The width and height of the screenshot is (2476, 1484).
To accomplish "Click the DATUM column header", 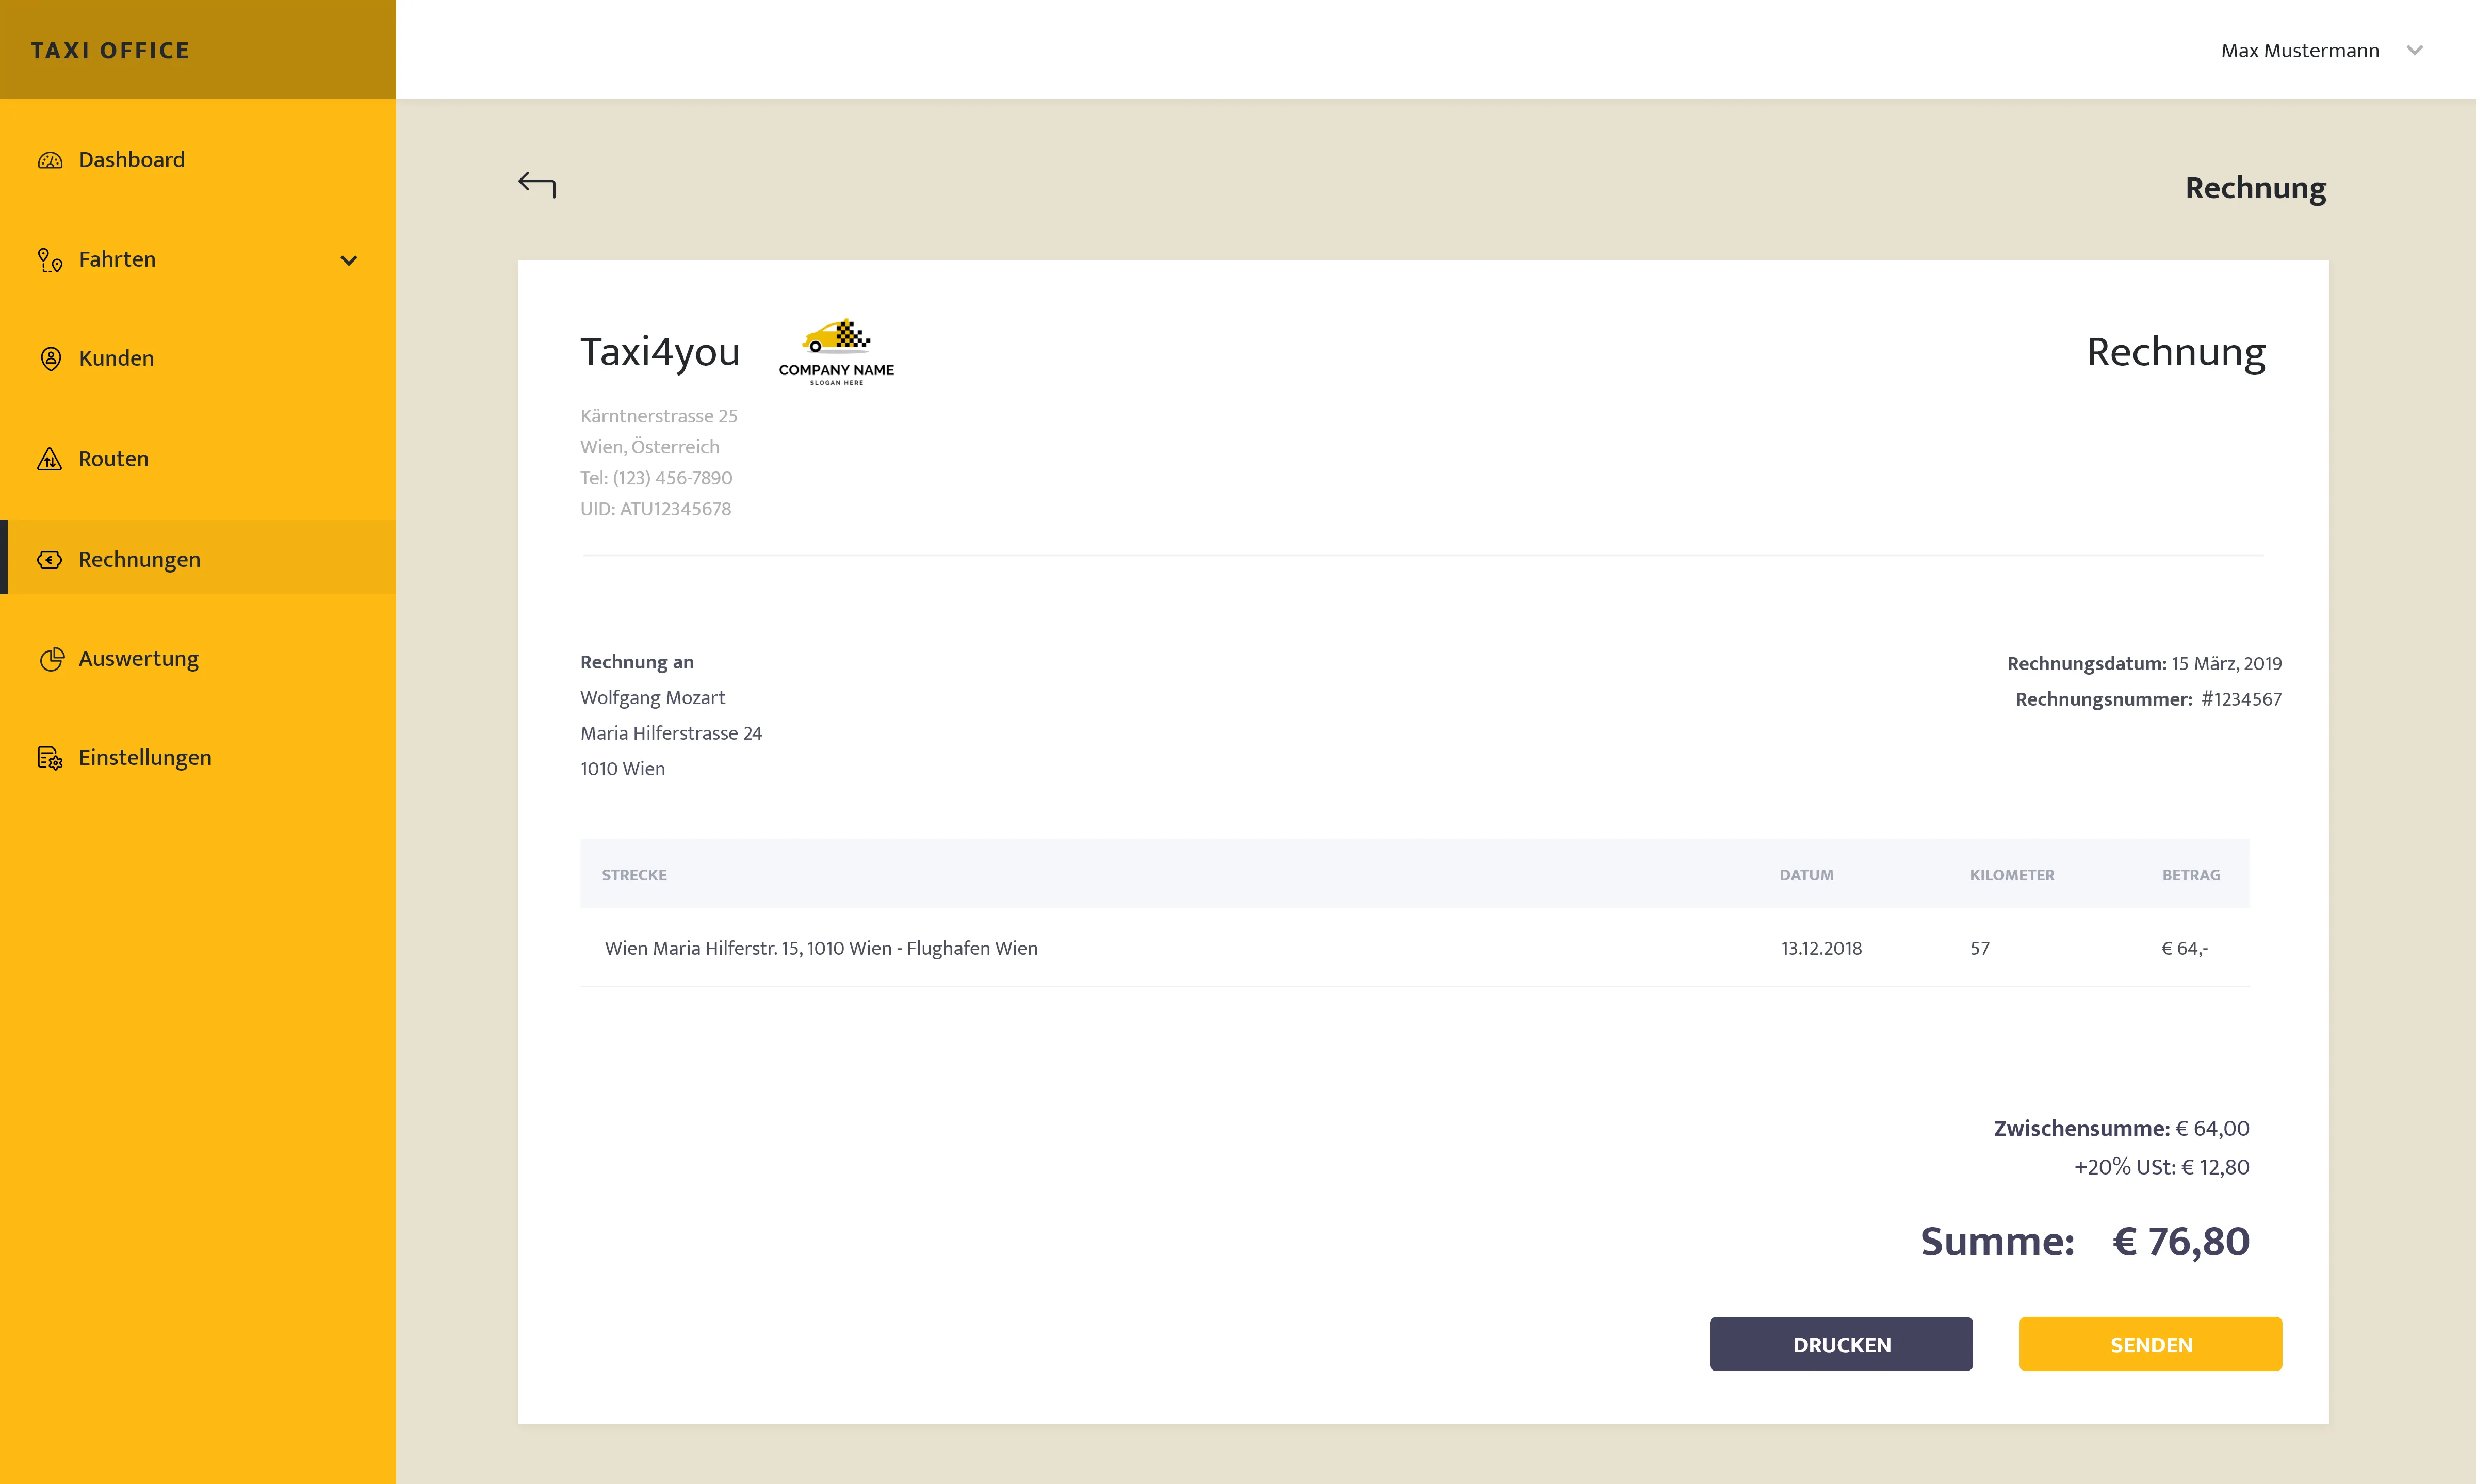I will click(x=1806, y=875).
